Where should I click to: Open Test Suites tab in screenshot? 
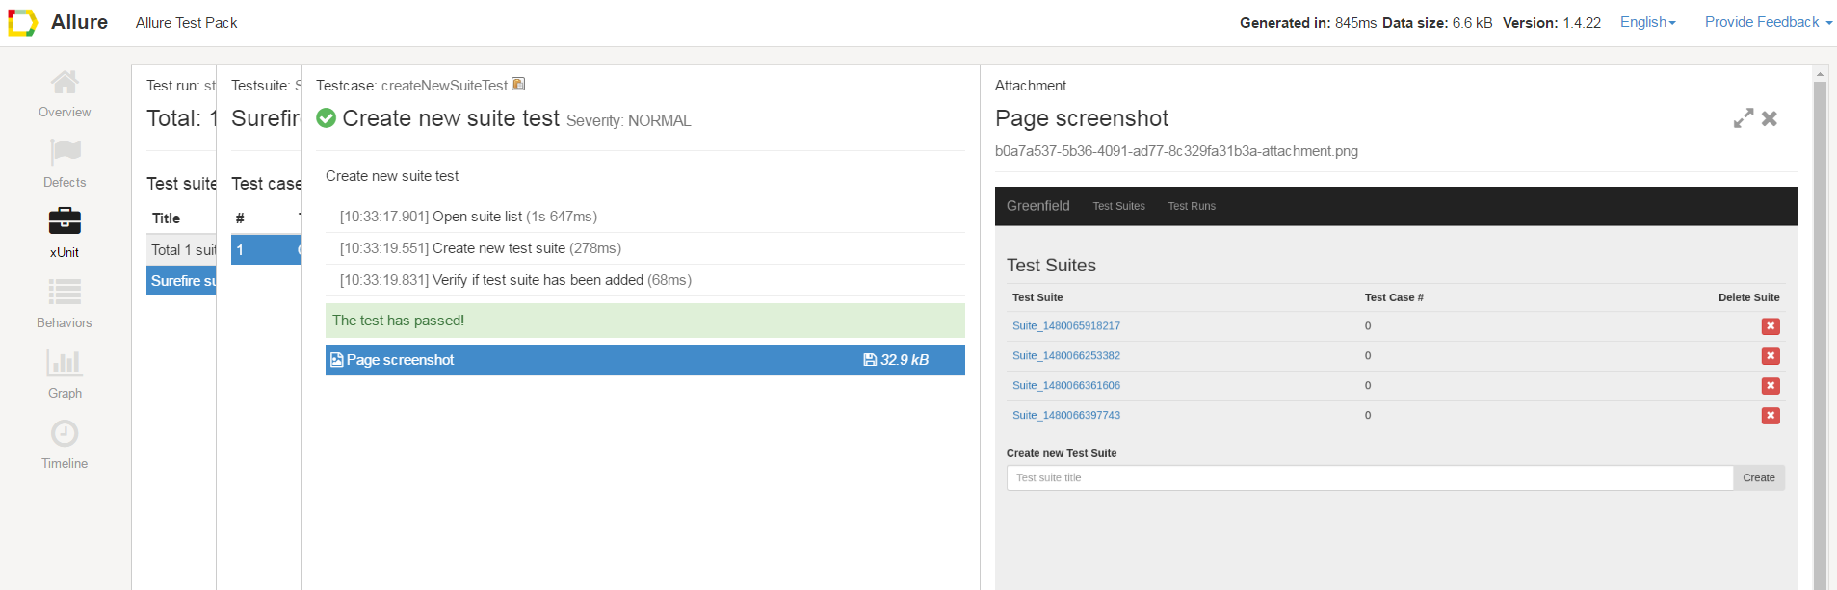(x=1118, y=206)
